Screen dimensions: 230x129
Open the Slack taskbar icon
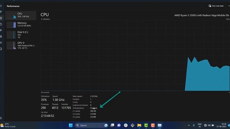125,125
